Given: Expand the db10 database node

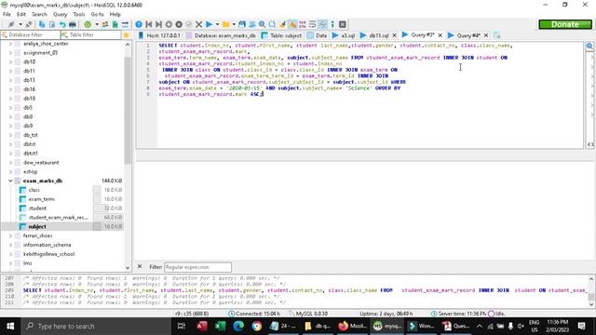Looking at the screenshot, I should pyautogui.click(x=10, y=62).
